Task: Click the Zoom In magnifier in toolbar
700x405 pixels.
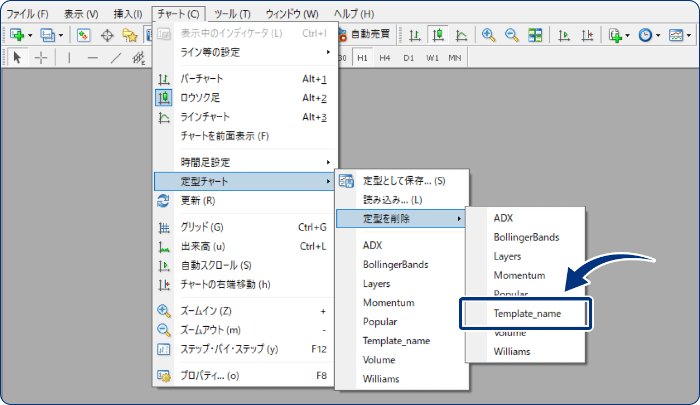Action: [x=488, y=36]
